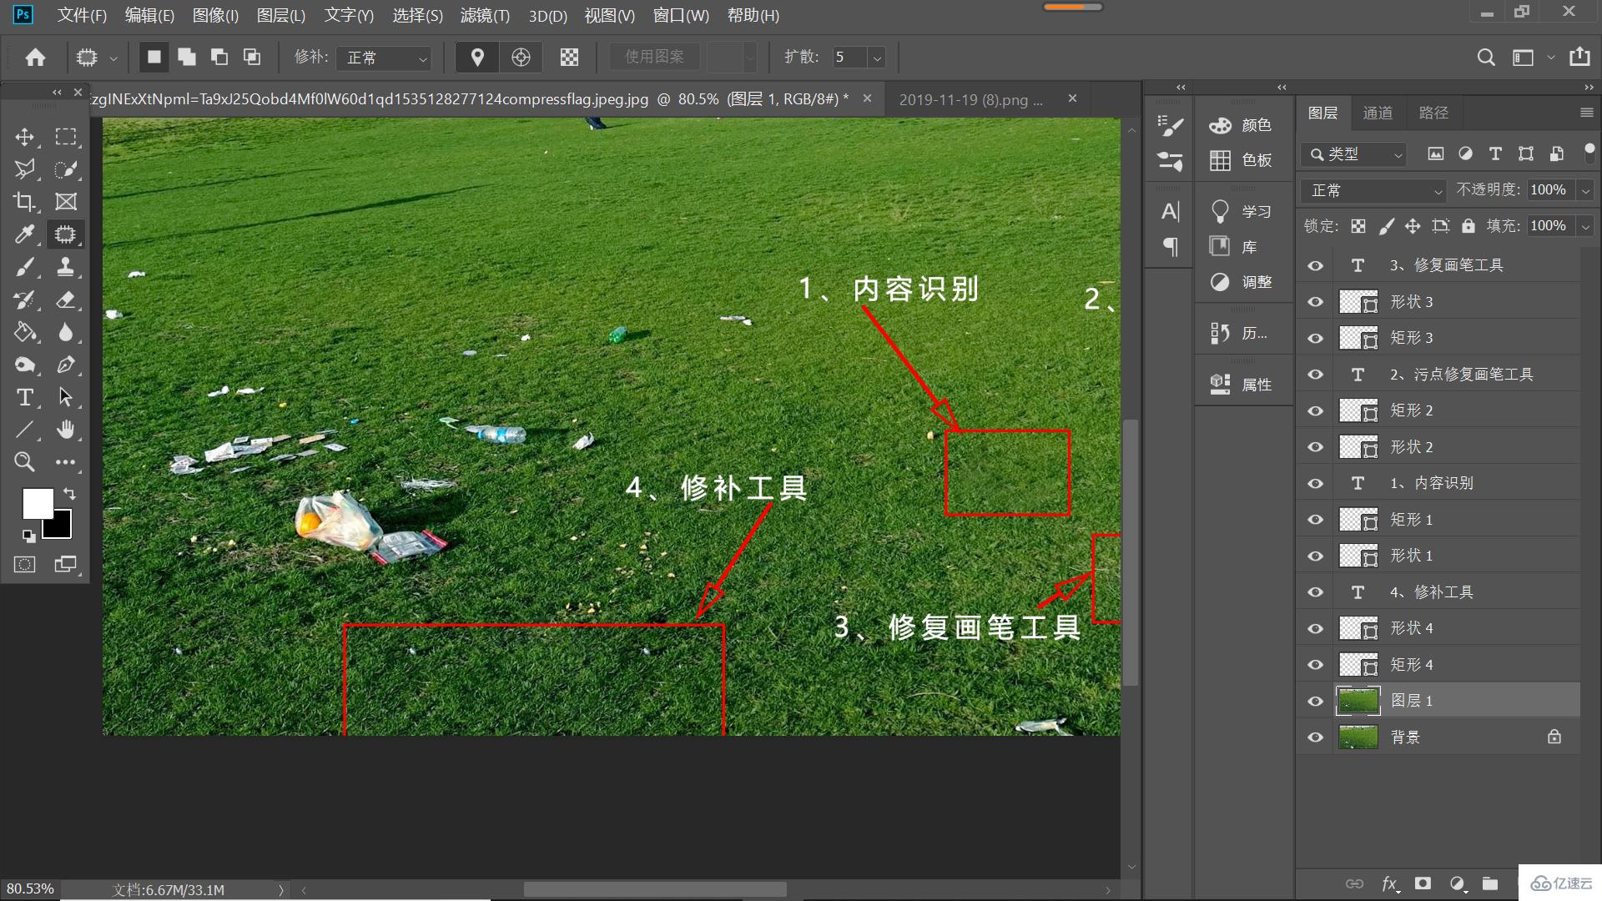
Task: Open the 图像(I) menu
Action: (x=215, y=15)
